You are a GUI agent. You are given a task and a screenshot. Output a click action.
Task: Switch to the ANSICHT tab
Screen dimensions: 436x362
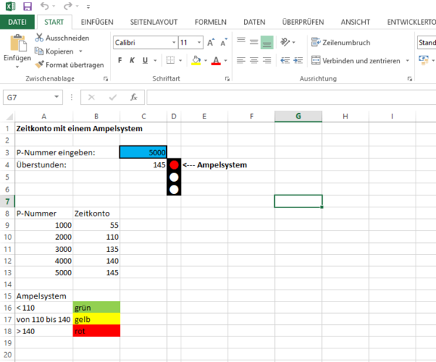click(355, 22)
